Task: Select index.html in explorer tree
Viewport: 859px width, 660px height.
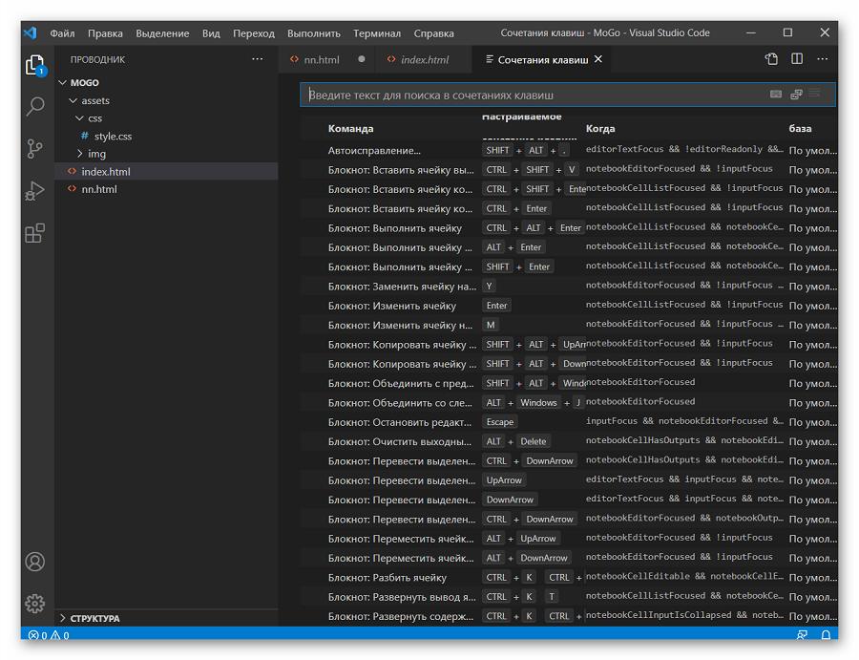Action: [166, 172]
